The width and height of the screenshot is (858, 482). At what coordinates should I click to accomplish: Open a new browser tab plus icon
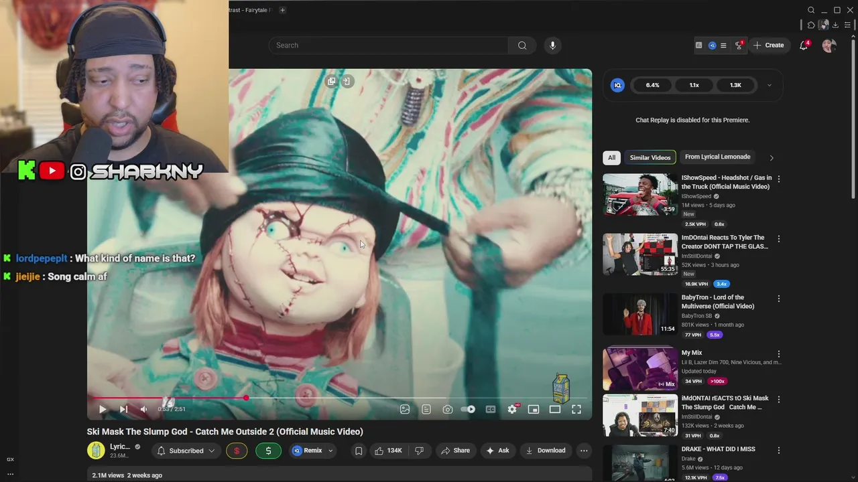[x=282, y=10]
